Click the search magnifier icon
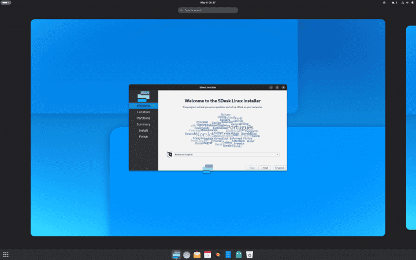The height and width of the screenshot is (260, 416). (181, 10)
